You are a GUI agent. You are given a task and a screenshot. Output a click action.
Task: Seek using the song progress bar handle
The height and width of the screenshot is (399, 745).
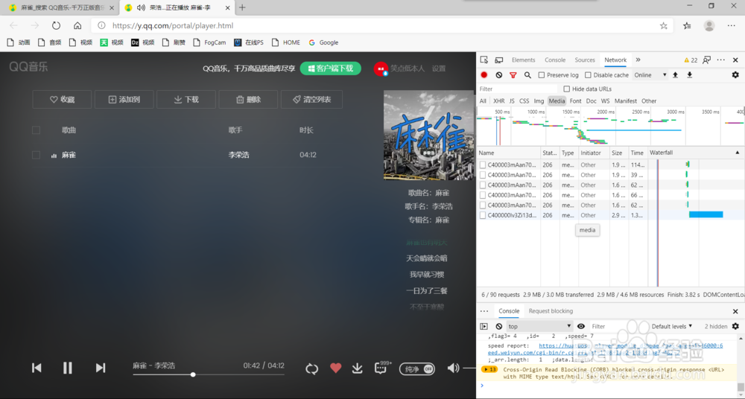tap(193, 374)
